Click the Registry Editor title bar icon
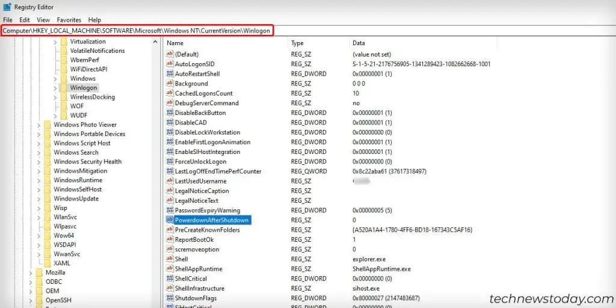 coord(7,7)
